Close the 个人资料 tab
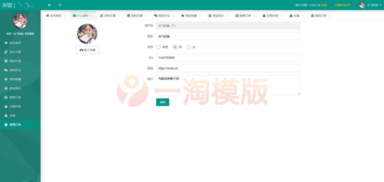Image resolution: width=384 pixels, height=182 pixels. point(92,16)
